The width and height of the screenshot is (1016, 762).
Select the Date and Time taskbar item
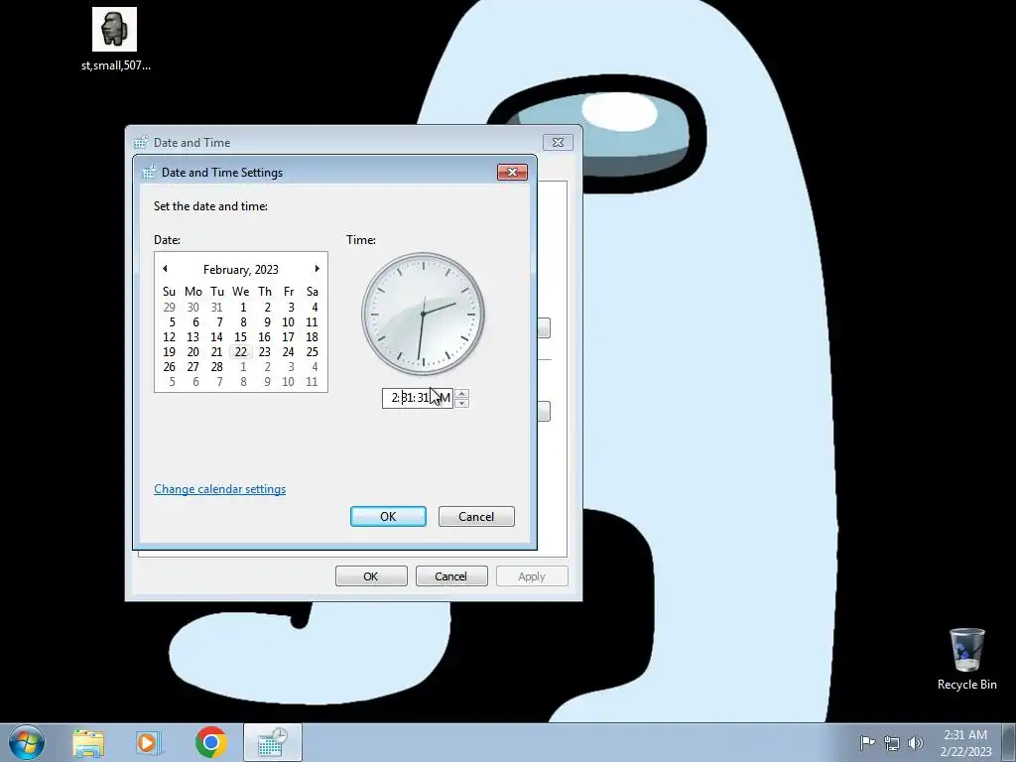pyautogui.click(x=273, y=742)
